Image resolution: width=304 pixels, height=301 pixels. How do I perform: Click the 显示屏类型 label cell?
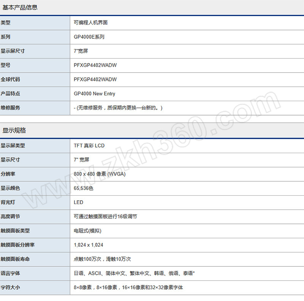coord(35,146)
